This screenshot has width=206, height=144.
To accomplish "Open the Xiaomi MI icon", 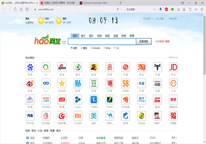I will click(x=78, y=116).
